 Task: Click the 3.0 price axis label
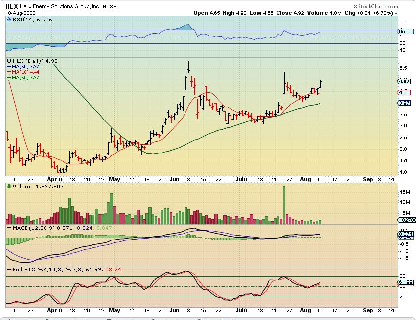coord(403,126)
